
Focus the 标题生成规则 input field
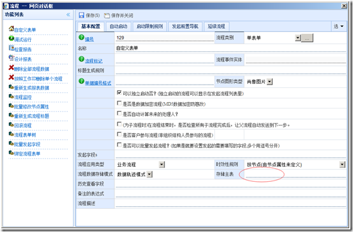coord(231,71)
